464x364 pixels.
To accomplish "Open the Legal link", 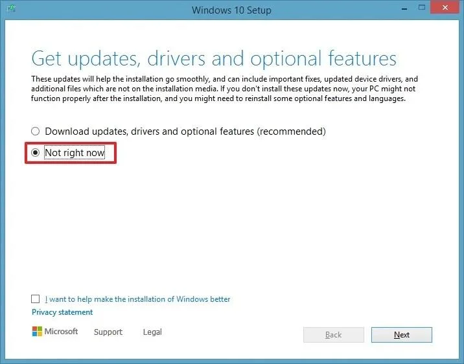I will 152,332.
